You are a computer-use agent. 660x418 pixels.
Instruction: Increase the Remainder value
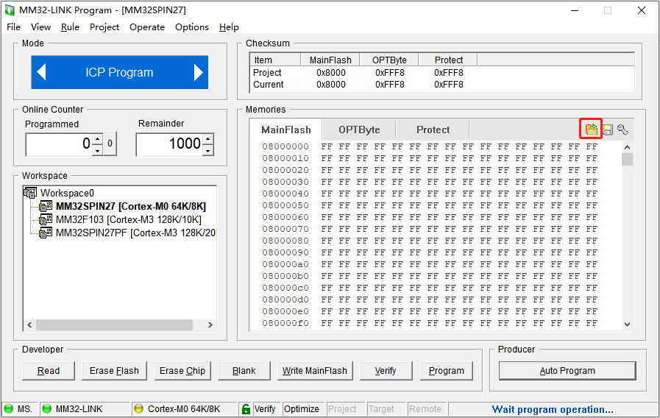[208, 139]
